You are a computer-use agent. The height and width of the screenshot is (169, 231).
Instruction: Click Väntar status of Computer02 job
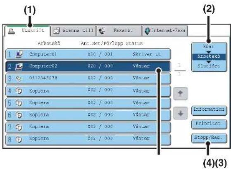coord(141,66)
